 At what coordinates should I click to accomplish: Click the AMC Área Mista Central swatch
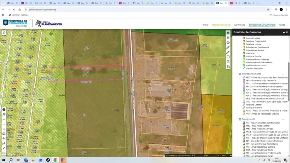(x=244, y=126)
